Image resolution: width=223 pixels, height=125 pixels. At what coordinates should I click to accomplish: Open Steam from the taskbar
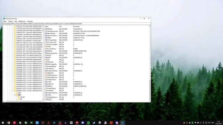pos(94,123)
